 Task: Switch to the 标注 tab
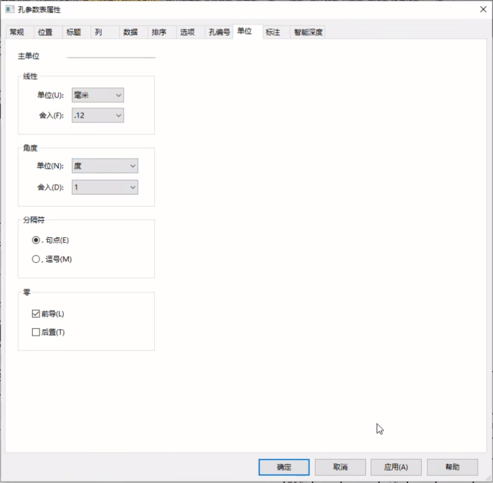(x=276, y=32)
